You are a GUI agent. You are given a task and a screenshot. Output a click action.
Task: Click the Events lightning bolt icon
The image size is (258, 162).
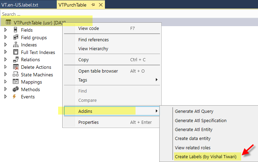tap(14, 97)
